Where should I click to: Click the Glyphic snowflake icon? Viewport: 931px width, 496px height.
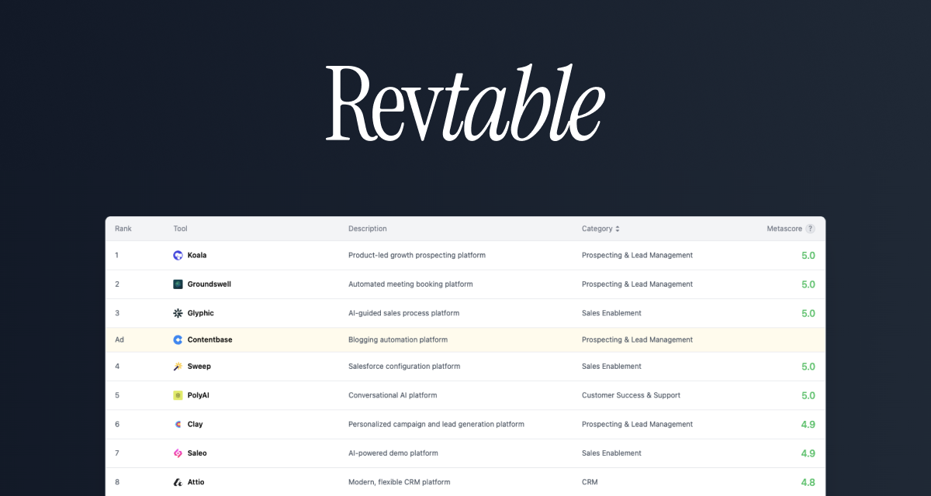click(177, 313)
